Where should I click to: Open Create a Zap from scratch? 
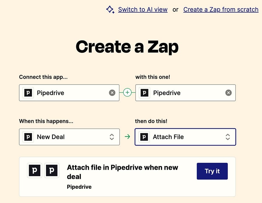click(x=220, y=9)
